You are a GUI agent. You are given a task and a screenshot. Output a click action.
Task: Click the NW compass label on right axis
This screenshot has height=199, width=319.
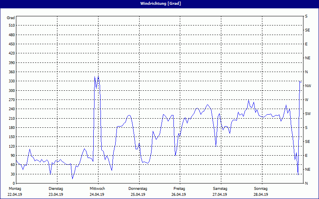point(308,86)
